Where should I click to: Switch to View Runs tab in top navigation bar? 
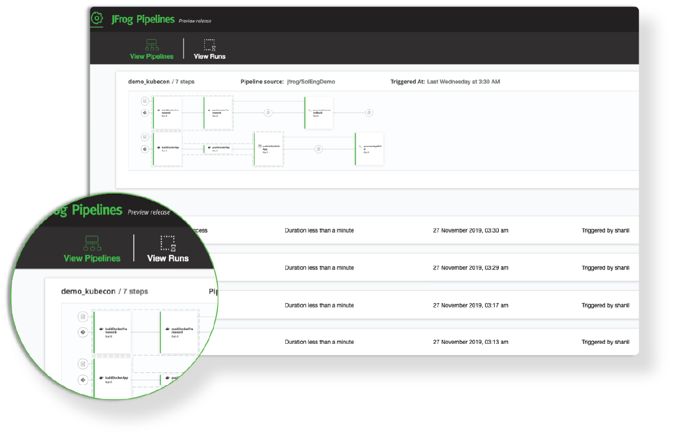coord(209,49)
